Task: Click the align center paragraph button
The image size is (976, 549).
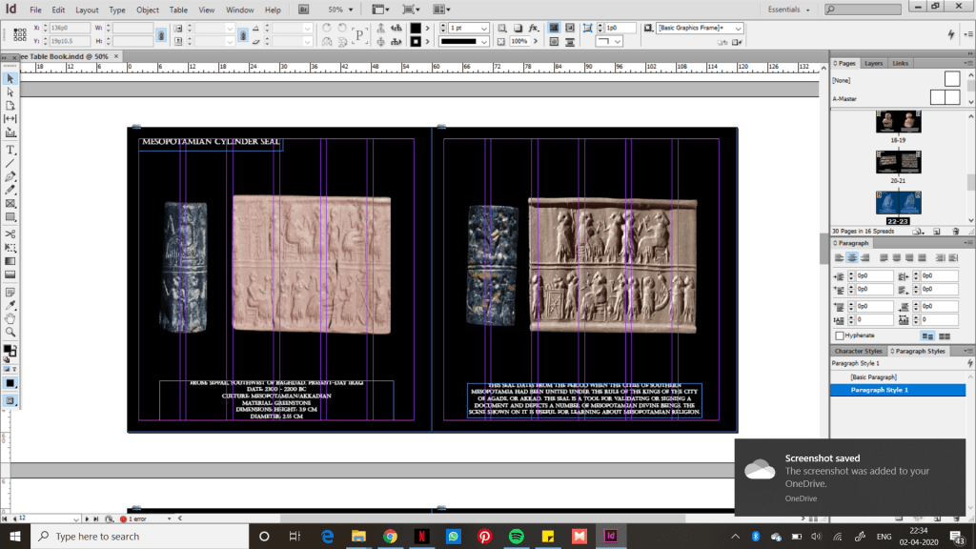Action: pos(853,257)
